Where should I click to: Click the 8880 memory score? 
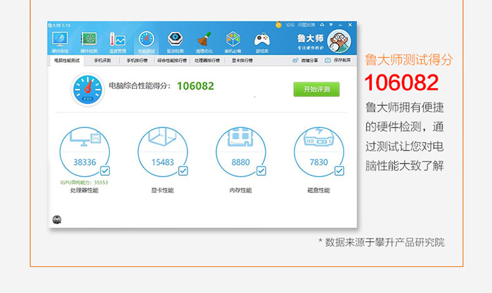pyautogui.click(x=241, y=162)
